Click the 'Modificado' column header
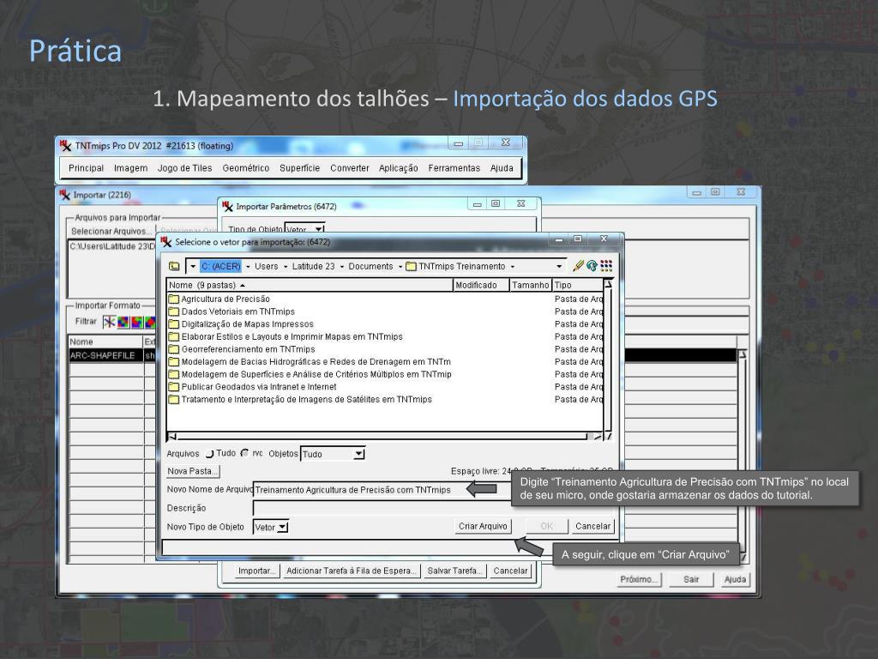 click(481, 285)
